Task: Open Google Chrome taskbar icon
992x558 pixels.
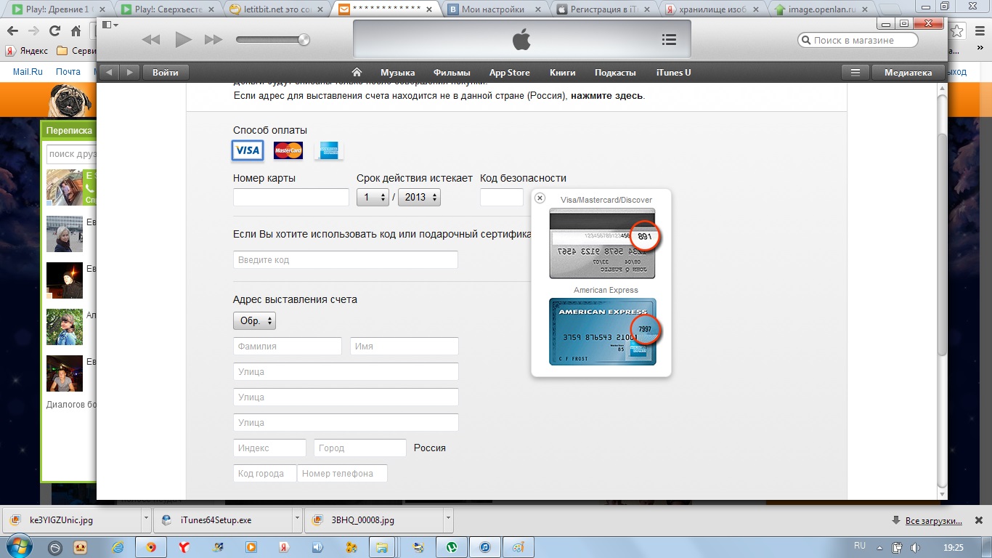Action: pyautogui.click(x=151, y=547)
